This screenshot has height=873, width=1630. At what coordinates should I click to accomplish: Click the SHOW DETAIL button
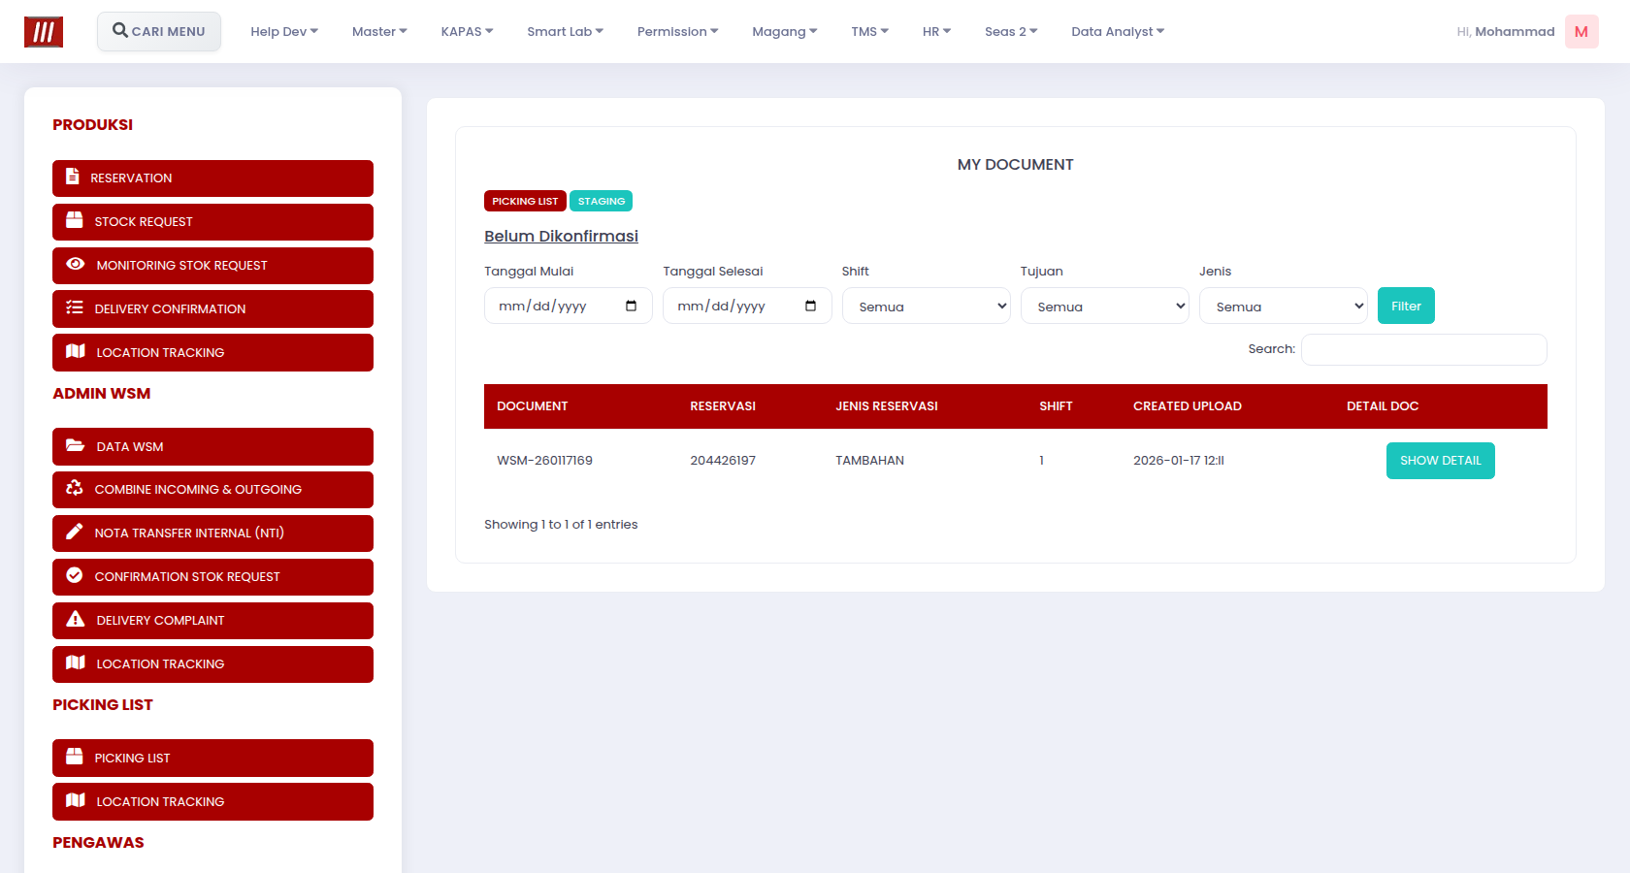1440,461
